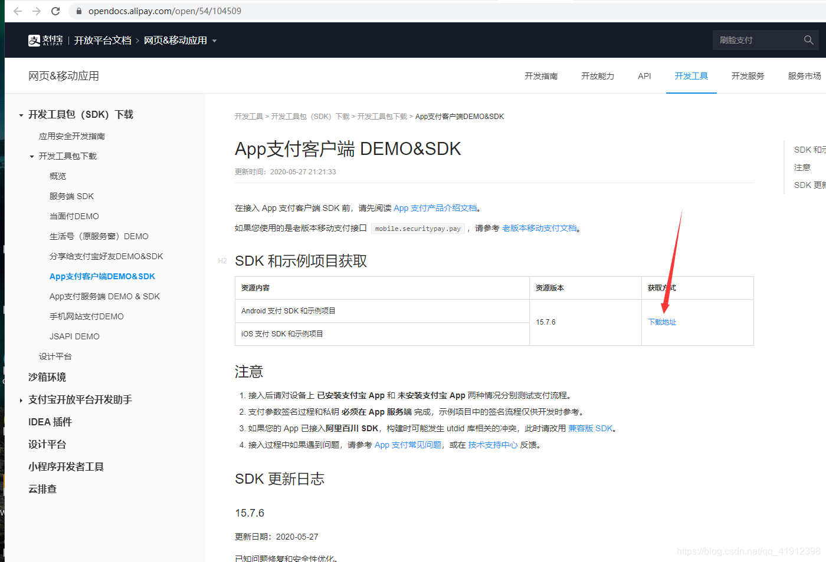Expand the 支付宝开放平台开发助手 section
This screenshot has height=562, width=826.
click(21, 400)
